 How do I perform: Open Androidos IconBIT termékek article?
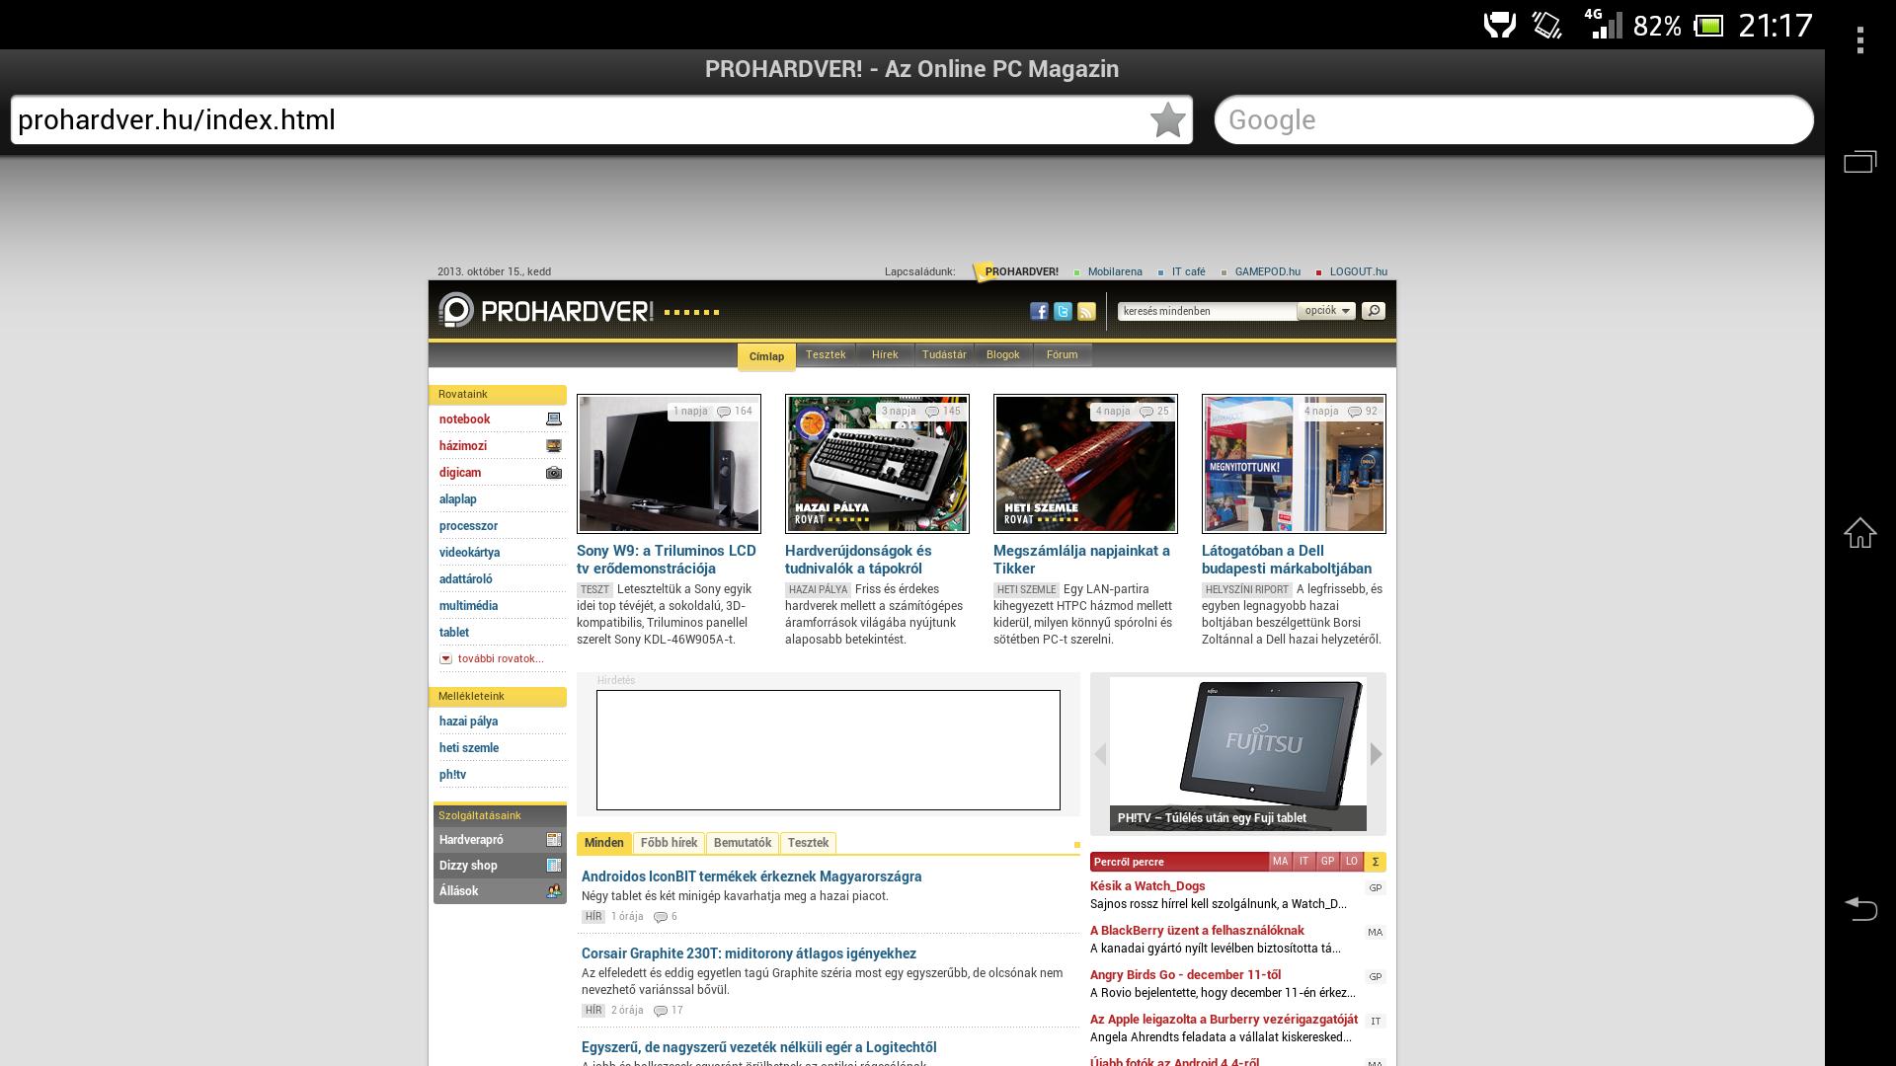(751, 876)
